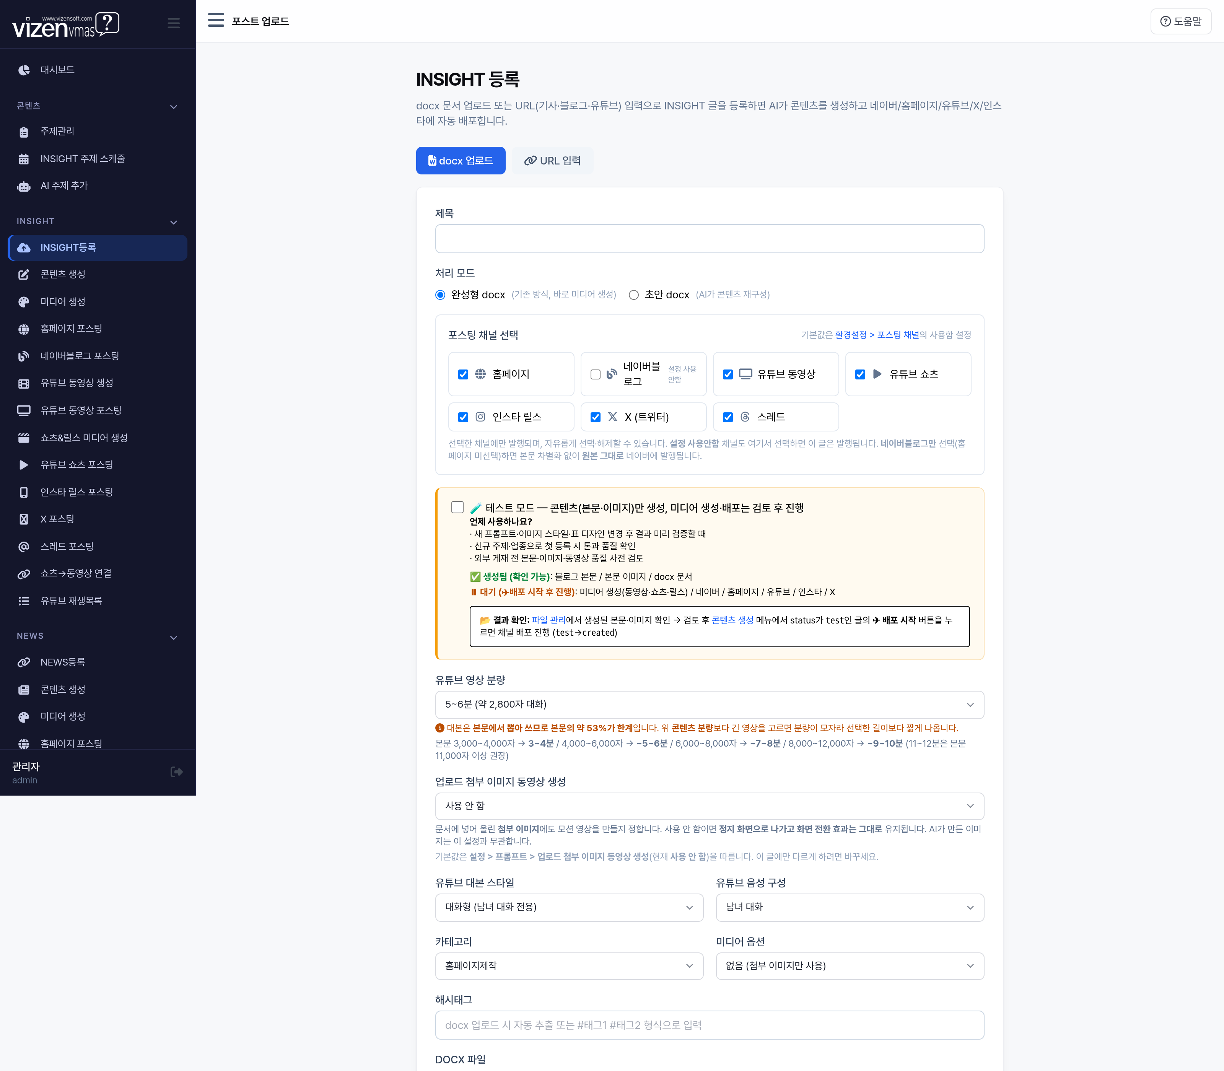Select the 완성형 docx radio button
This screenshot has width=1224, height=1071.
coord(441,295)
